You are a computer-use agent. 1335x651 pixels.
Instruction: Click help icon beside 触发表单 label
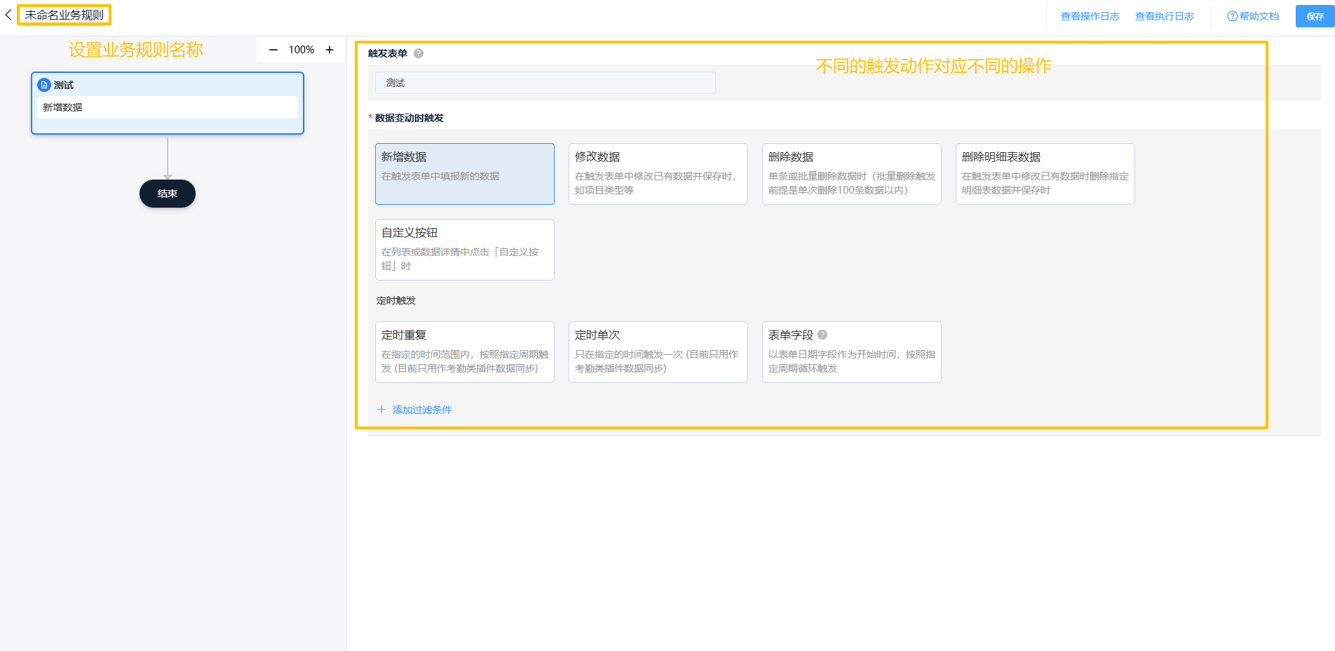419,53
